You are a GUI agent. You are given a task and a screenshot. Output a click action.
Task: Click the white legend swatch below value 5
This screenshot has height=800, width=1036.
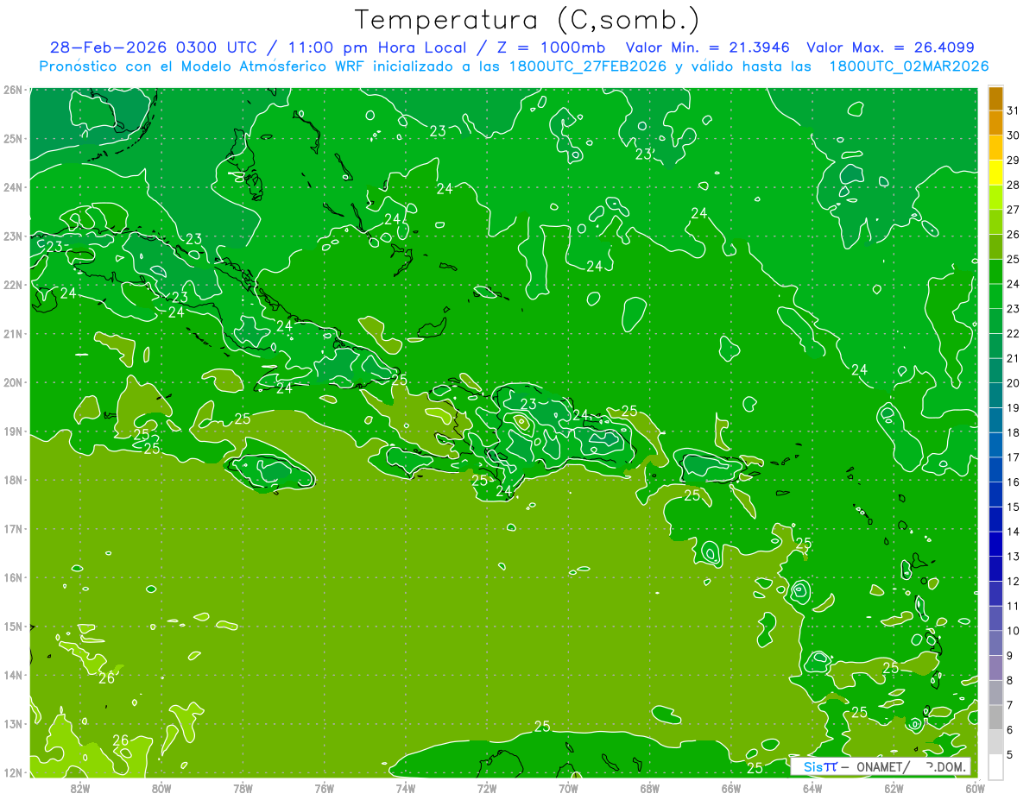[x=995, y=766]
